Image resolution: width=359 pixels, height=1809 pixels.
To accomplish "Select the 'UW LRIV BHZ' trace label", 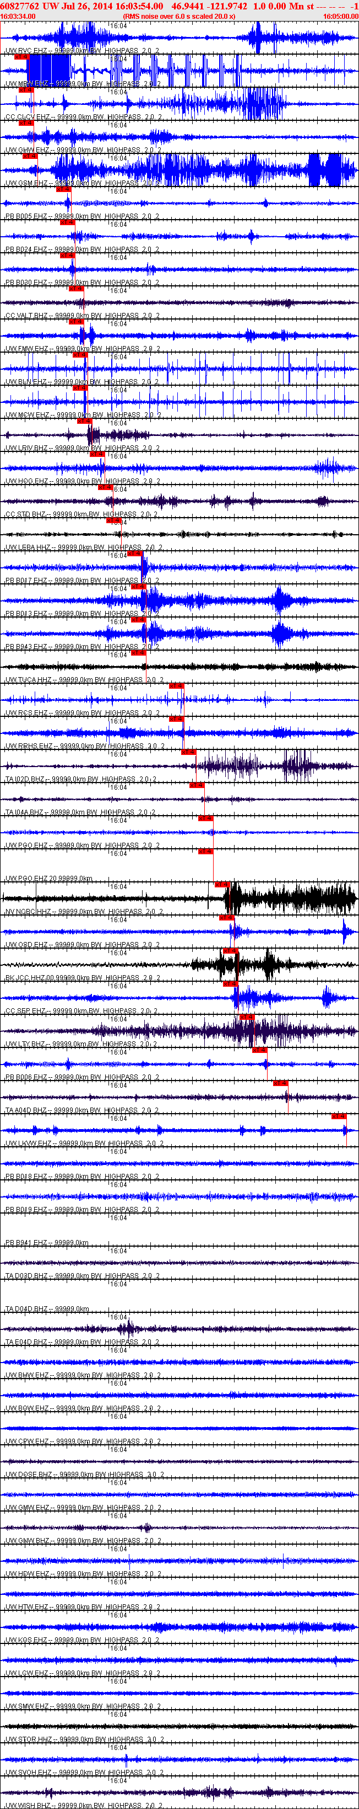I will pos(82,448).
